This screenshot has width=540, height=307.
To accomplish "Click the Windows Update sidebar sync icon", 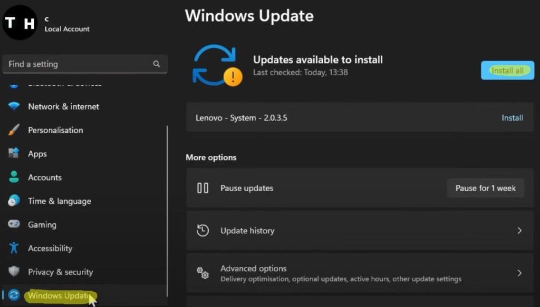I will pos(14,295).
